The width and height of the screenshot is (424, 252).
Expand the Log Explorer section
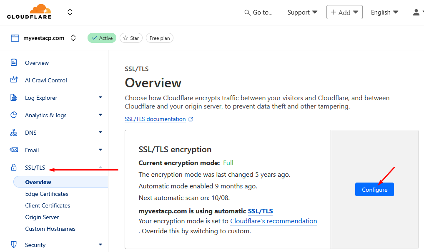tap(100, 97)
